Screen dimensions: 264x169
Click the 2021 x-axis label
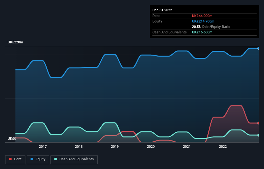pos(187,147)
